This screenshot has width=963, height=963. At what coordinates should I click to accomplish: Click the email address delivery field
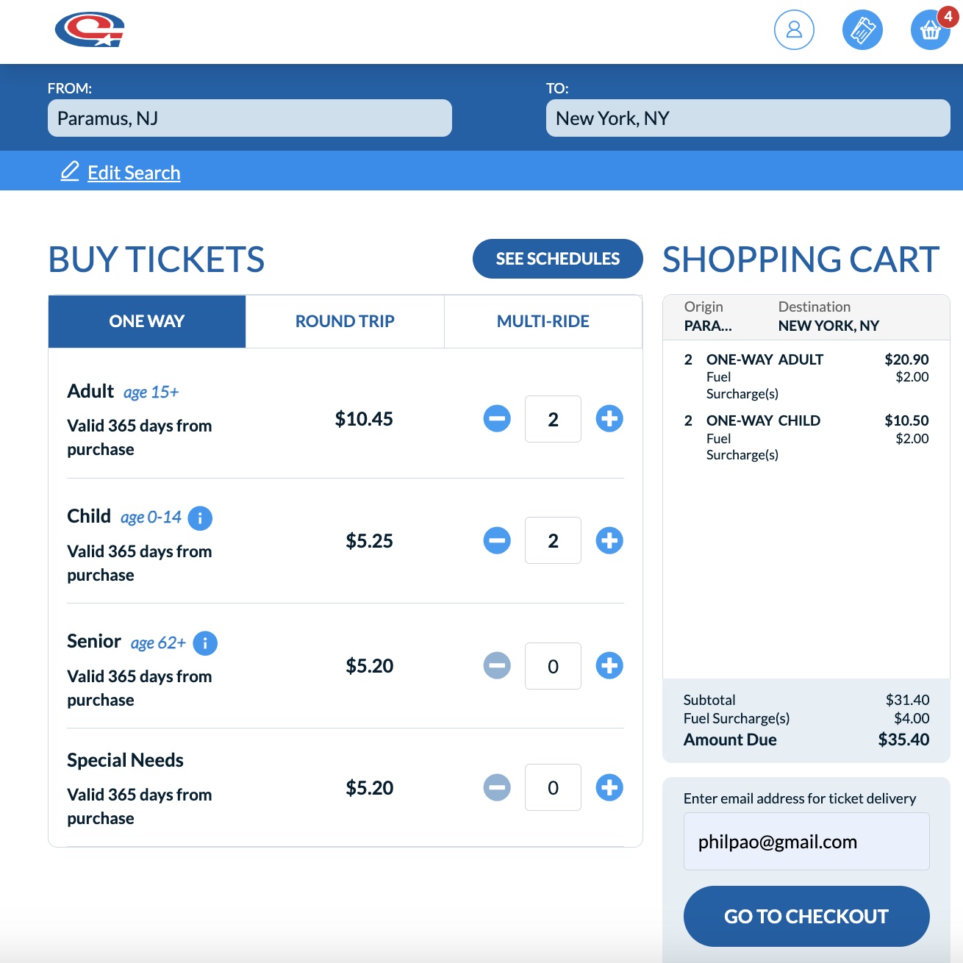806,842
